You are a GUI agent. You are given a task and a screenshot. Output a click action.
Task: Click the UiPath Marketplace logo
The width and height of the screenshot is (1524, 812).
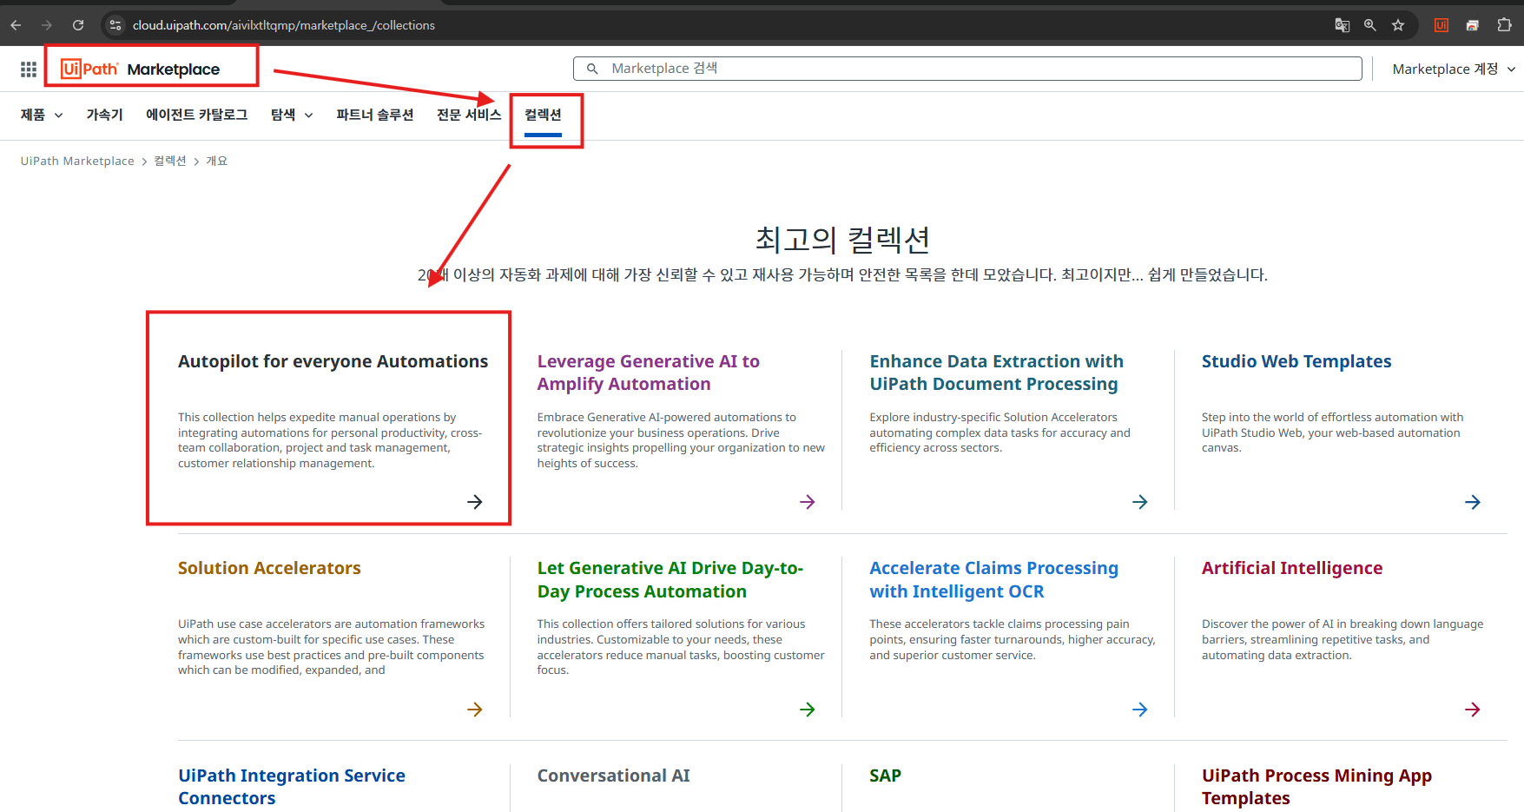pos(140,69)
